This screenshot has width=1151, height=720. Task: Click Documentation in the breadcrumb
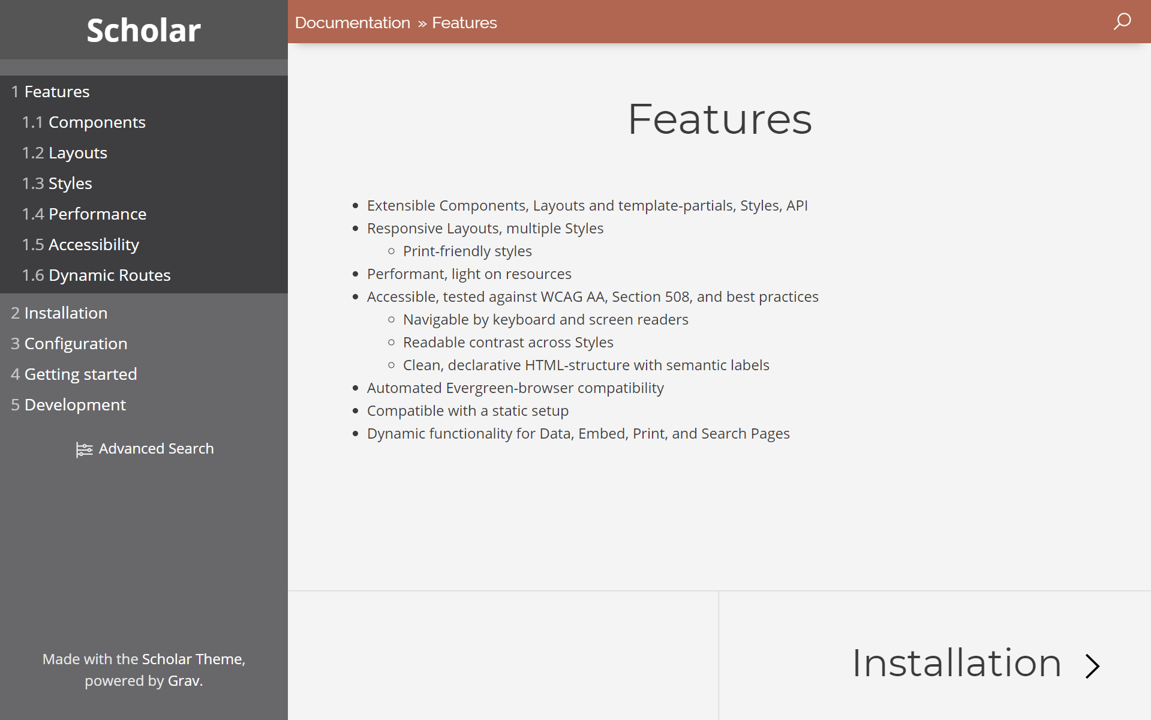[x=352, y=23]
